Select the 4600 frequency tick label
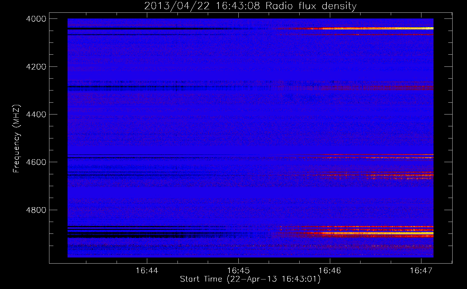 pos(36,162)
